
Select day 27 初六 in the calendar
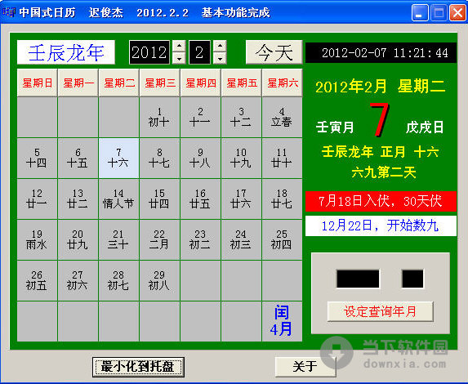tap(78, 281)
